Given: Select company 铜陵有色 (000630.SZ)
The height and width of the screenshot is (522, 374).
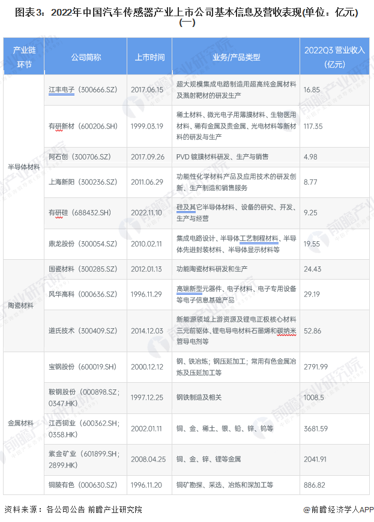Looking at the screenshot, I should (83, 485).
